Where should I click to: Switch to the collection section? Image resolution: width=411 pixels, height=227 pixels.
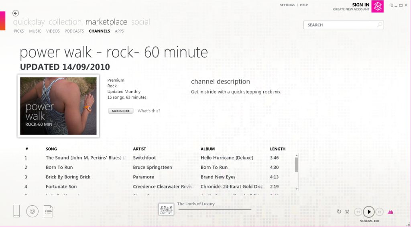(x=65, y=22)
